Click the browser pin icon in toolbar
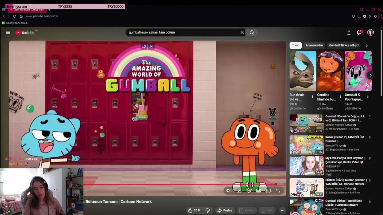The height and width of the screenshot is (215, 383). (x=353, y=16)
